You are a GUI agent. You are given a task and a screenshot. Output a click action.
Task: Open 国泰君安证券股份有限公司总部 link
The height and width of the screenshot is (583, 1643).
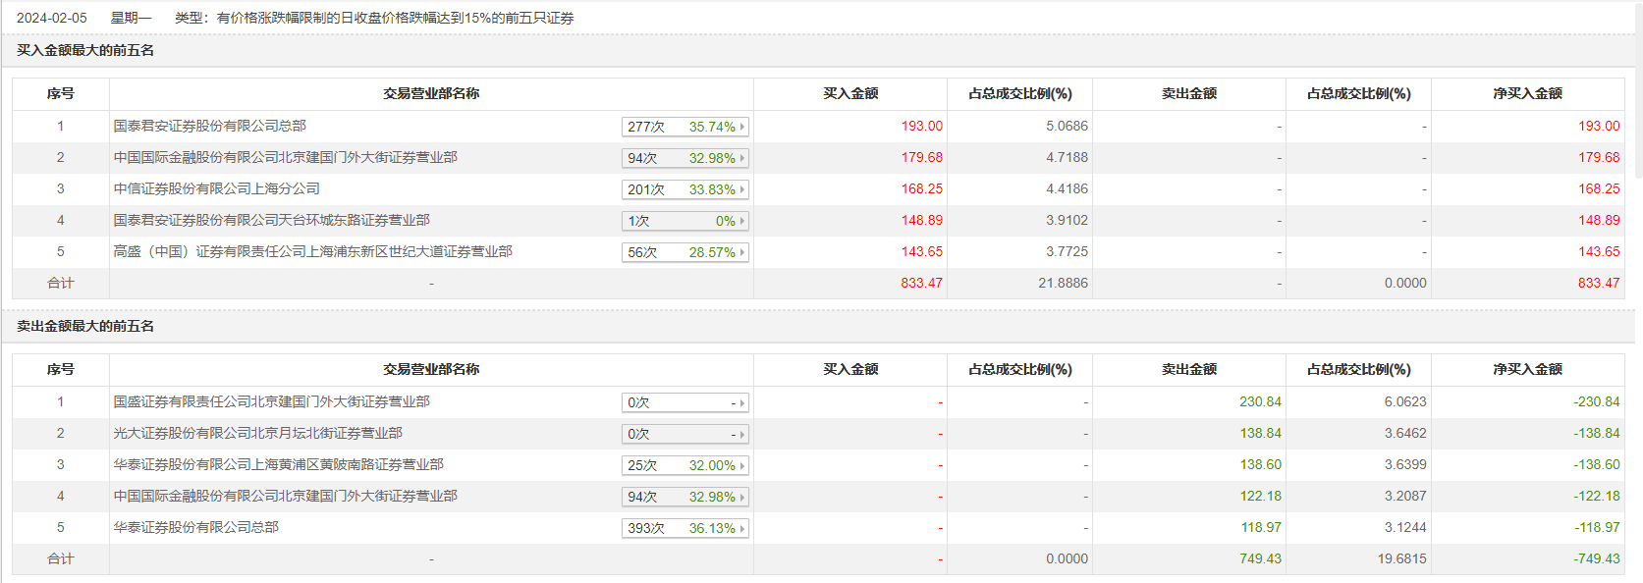click(x=209, y=126)
